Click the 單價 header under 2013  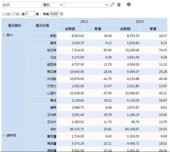pos(98,29)
